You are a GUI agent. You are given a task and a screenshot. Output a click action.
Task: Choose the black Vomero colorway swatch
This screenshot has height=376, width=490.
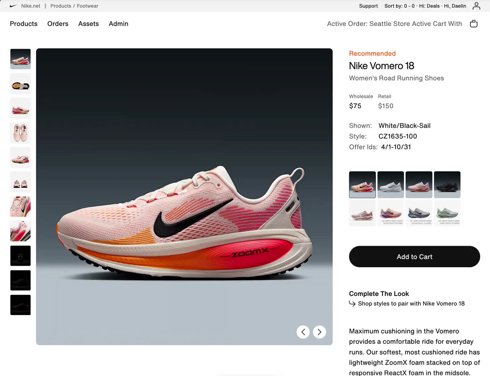pos(447,185)
